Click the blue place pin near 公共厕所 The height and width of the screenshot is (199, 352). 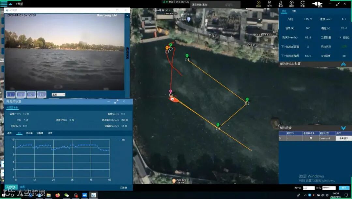189,19
